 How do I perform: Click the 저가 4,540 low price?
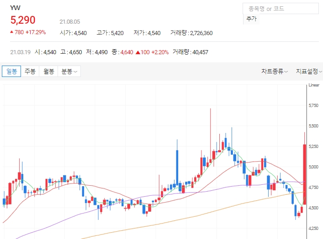click(147, 33)
